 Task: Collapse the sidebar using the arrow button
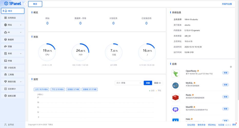25,4
